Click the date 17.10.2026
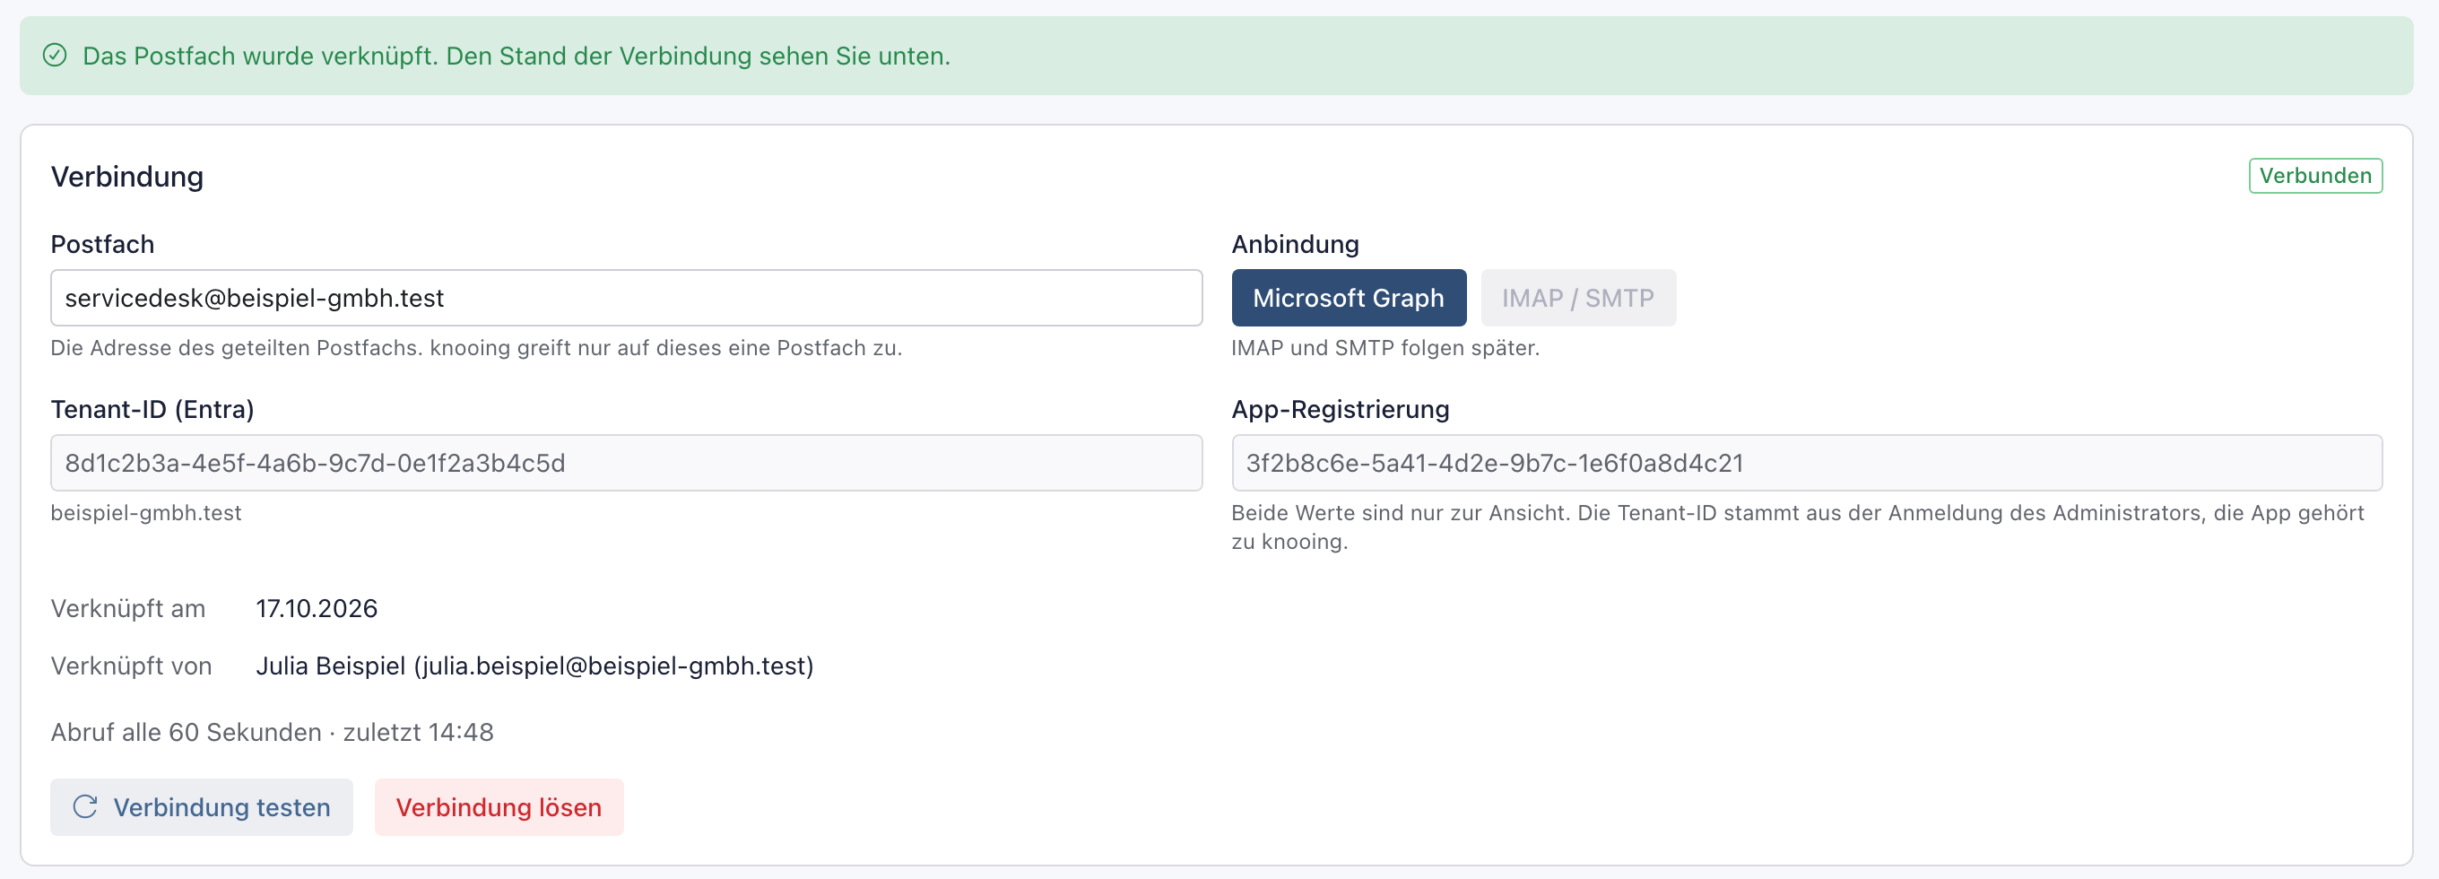The height and width of the screenshot is (879, 2439). (x=317, y=608)
